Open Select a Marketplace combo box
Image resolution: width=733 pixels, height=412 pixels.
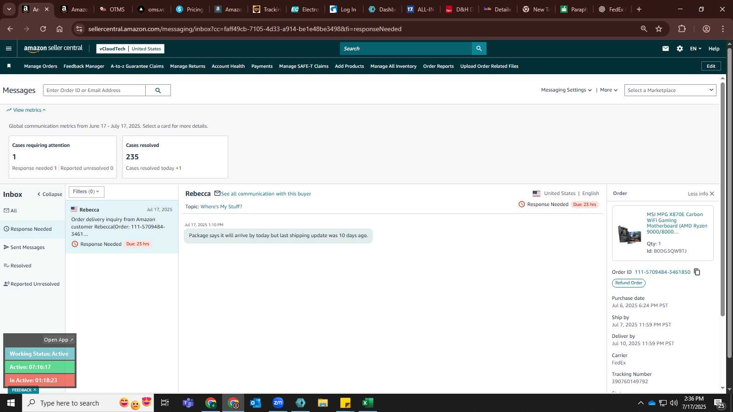670,90
